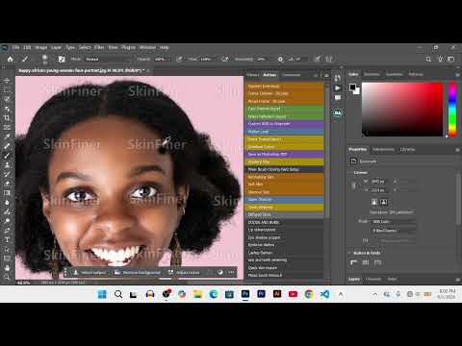Collapse the Canvas section
The height and width of the screenshot is (346, 462).
tap(350, 172)
